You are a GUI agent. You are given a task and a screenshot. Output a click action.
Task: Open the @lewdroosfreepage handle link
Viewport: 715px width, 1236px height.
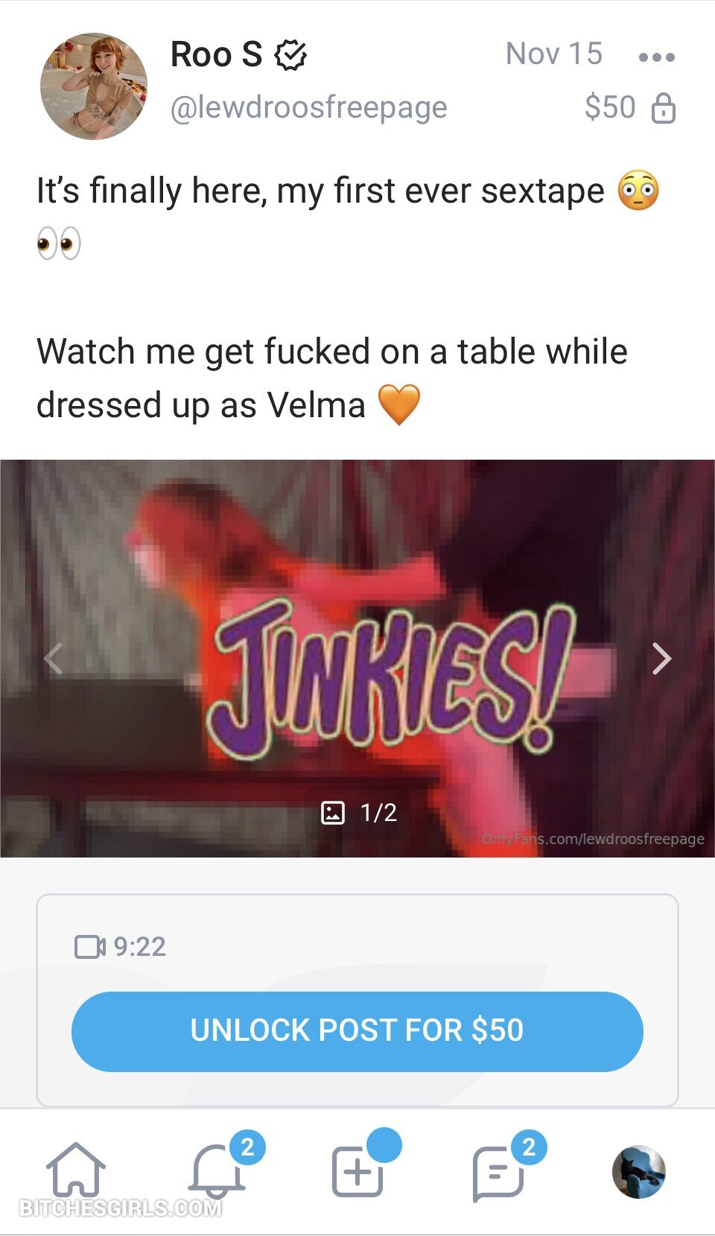click(308, 108)
